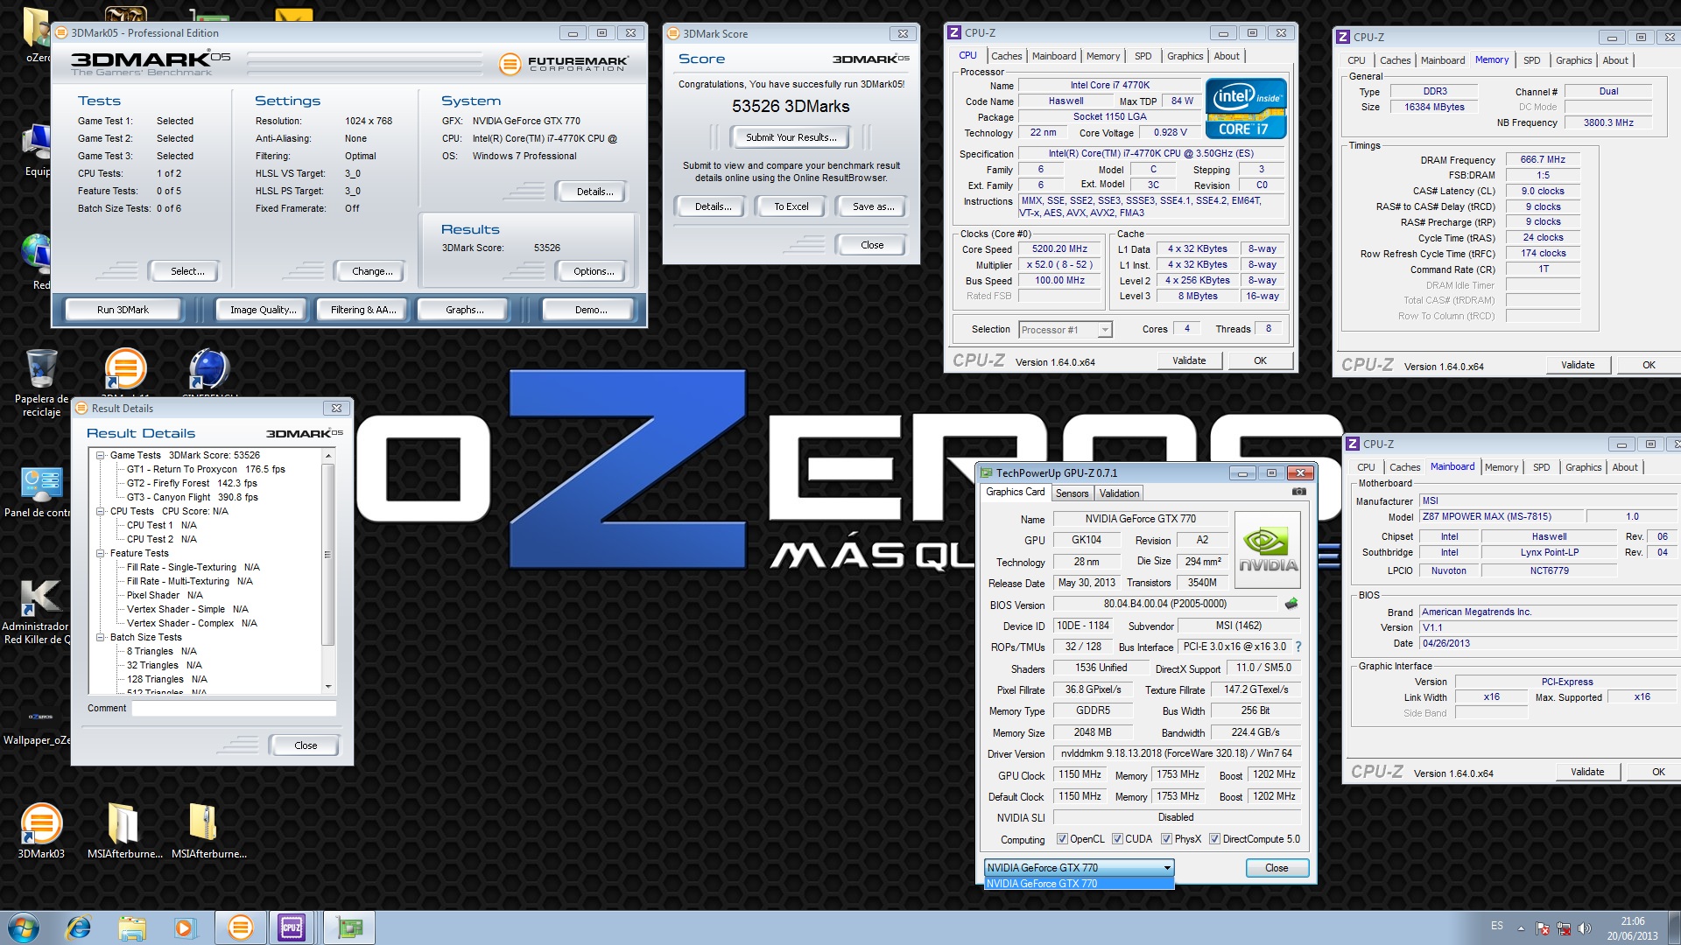Click Change button under 3DMark05 Settings

coord(371,271)
